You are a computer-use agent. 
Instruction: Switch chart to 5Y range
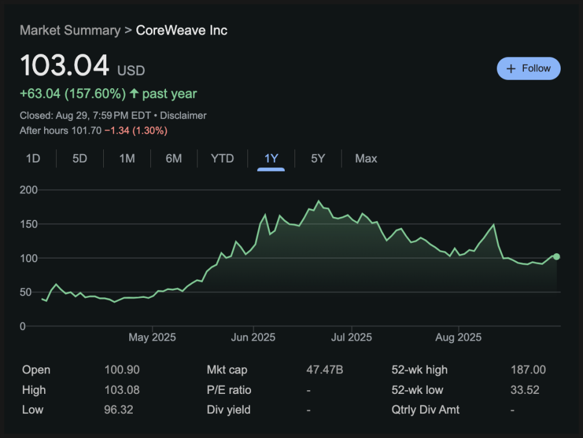318,158
